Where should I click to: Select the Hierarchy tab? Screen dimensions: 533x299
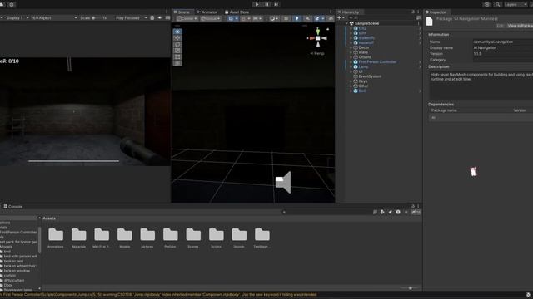click(348, 12)
